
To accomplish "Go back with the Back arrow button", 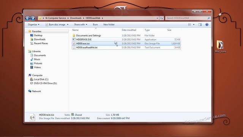I will [x=27, y=18].
